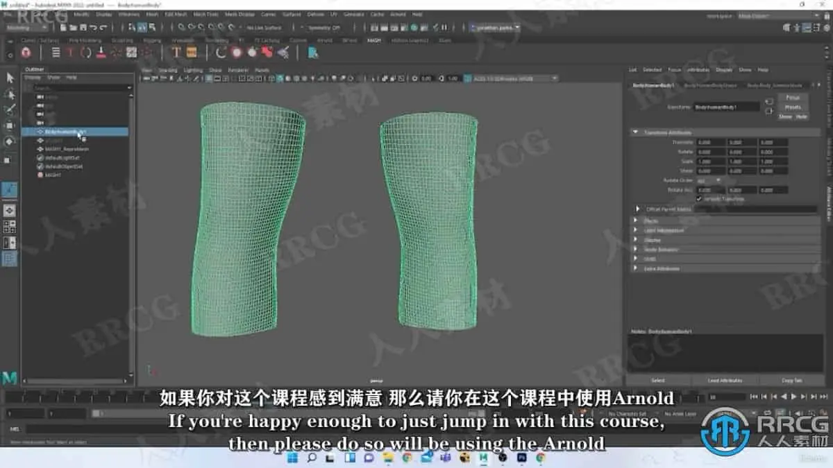The image size is (833, 468).
Task: Open the Arnold menu in menu bar
Action: (398, 14)
